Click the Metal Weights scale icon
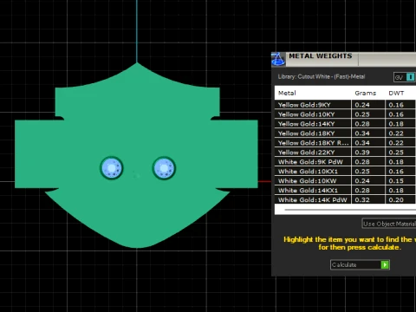Viewport: 416px width, 312px height. (x=278, y=59)
